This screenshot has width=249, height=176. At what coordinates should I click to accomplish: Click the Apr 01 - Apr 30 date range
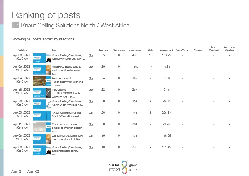tap(25, 172)
